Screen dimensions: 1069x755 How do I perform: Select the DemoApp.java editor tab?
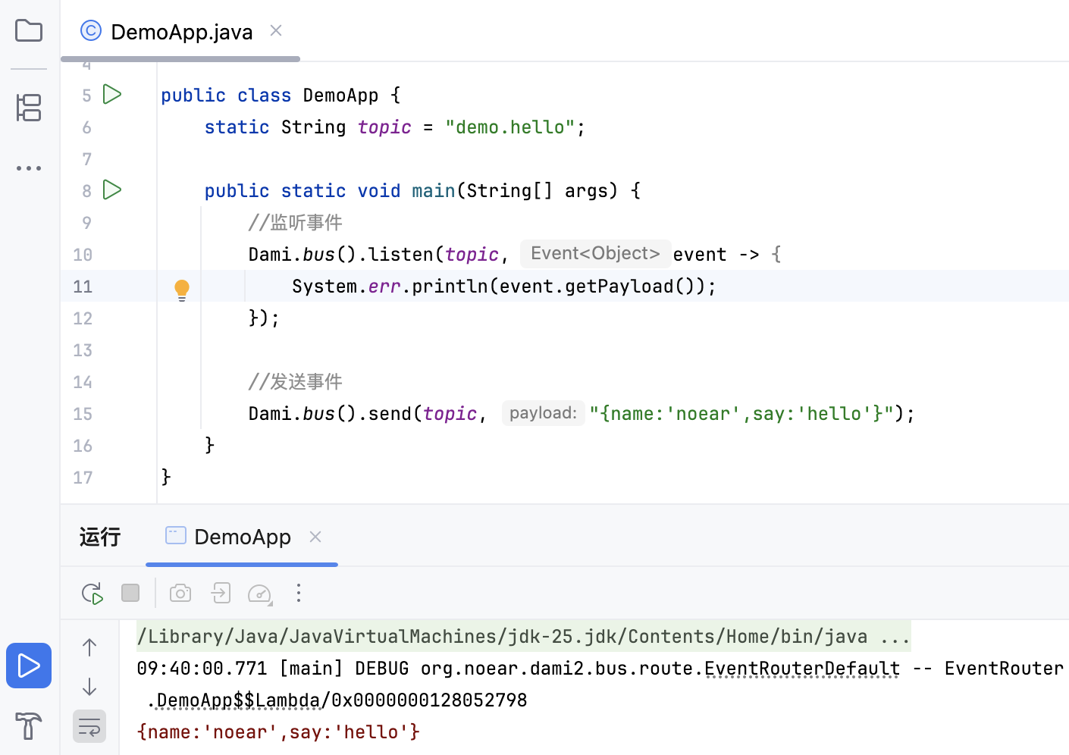(x=180, y=32)
